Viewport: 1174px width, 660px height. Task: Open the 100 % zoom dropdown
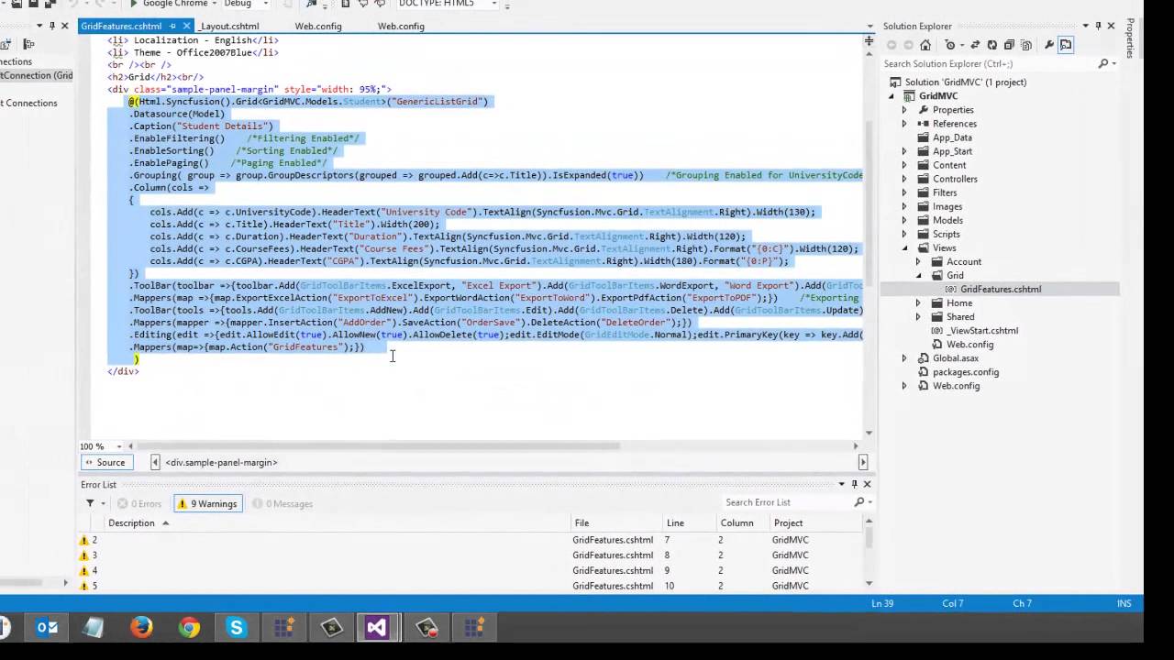(119, 446)
